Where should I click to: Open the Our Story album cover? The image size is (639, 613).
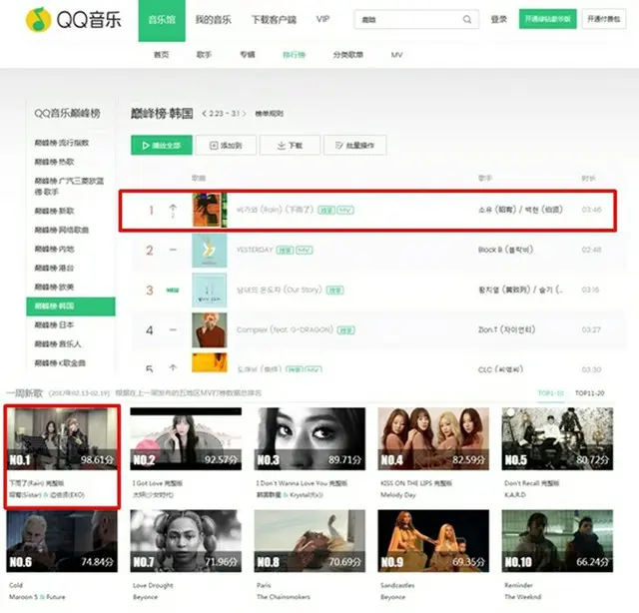(209, 290)
